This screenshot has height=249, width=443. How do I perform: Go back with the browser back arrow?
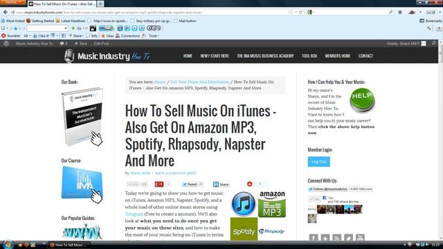point(5,12)
